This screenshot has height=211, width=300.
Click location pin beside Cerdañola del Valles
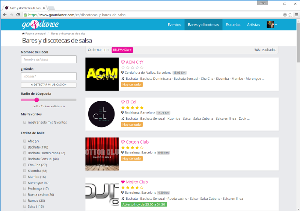(x=123, y=73)
